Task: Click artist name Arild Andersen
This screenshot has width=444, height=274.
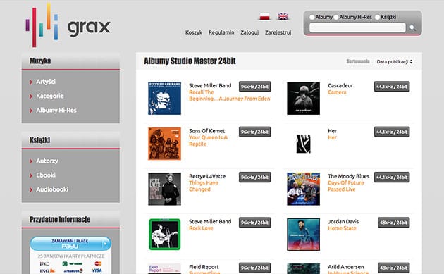Action: point(346,267)
